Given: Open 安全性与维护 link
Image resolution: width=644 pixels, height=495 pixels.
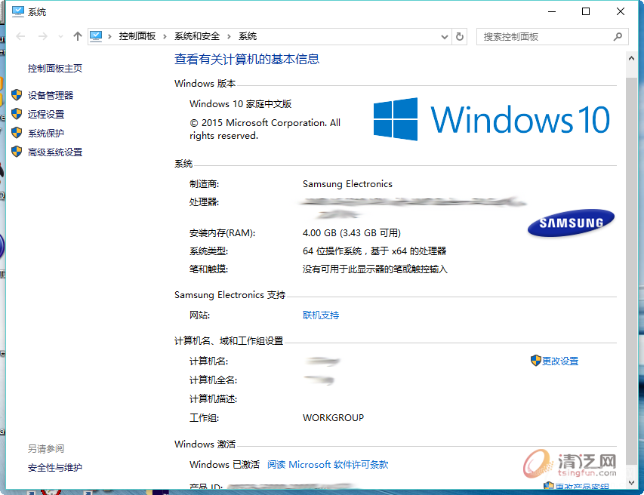Looking at the screenshot, I should pyautogui.click(x=55, y=467).
